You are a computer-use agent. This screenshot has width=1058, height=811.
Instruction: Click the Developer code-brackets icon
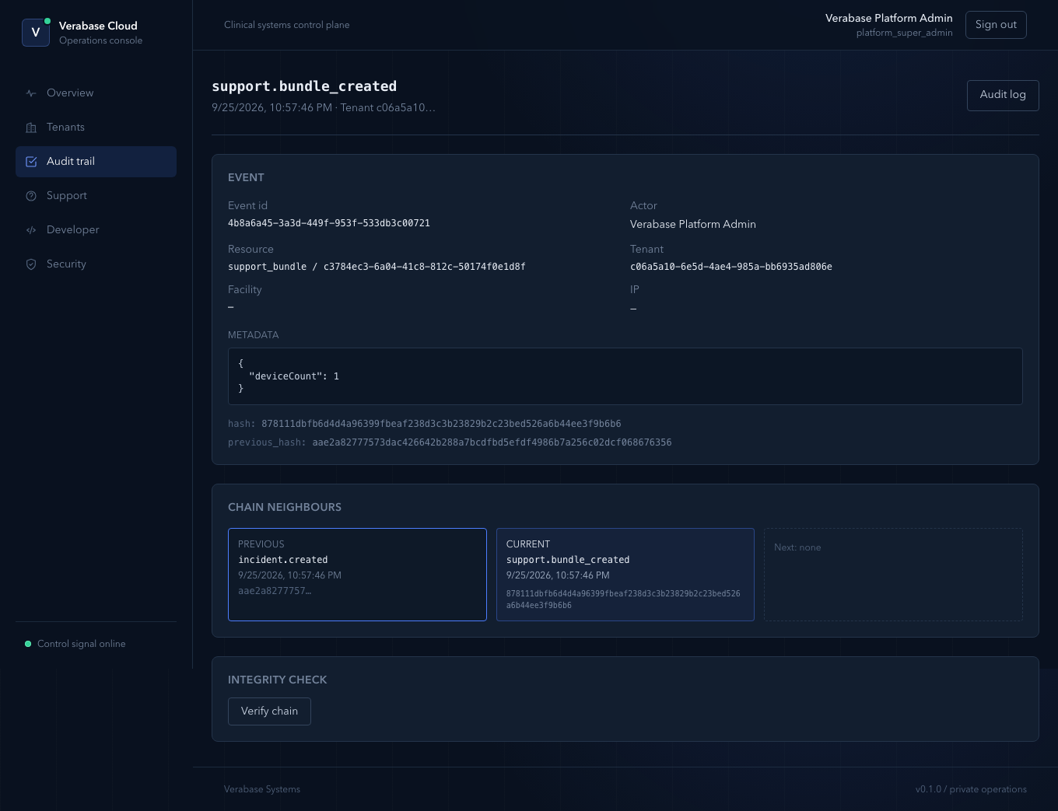coord(31,230)
